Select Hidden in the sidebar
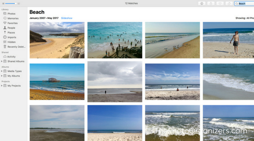The width and height of the screenshot is (254, 141). point(12,42)
